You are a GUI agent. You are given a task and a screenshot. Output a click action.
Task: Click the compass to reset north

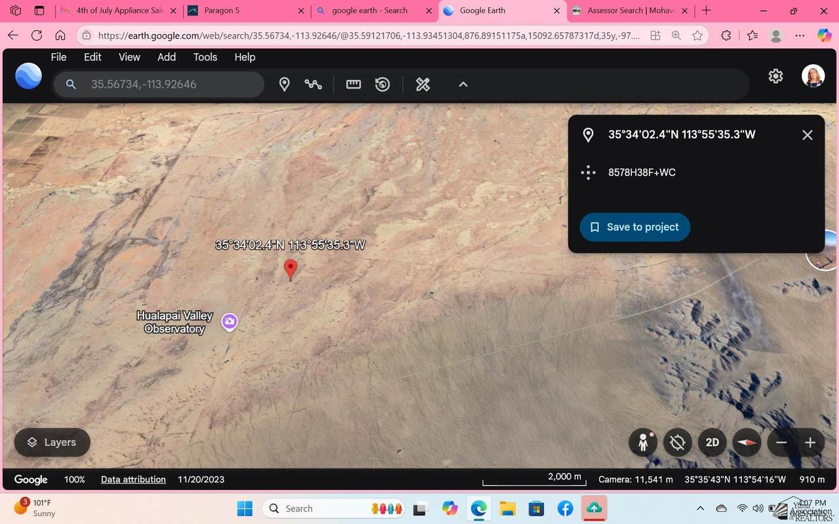click(x=747, y=443)
